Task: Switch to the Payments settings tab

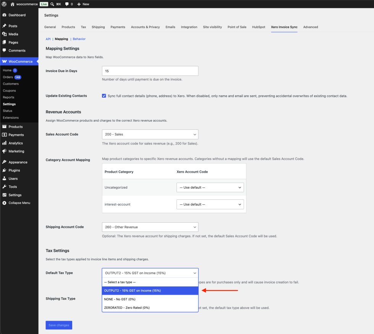Action: (x=118, y=27)
